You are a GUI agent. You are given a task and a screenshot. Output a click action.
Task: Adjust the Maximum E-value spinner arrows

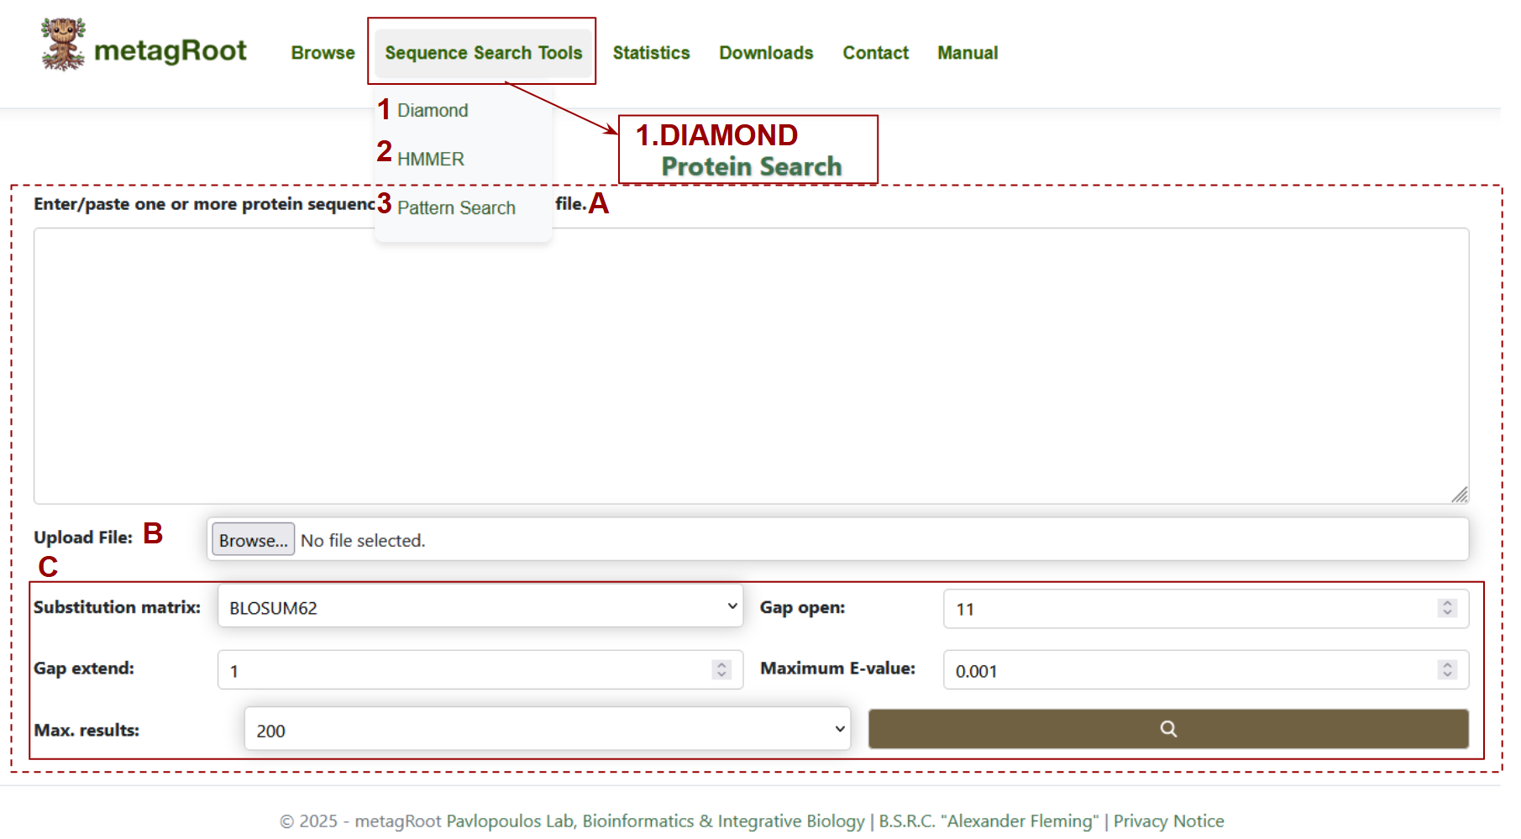(1447, 669)
